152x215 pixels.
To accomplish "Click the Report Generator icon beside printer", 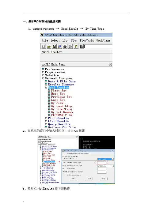I will pyautogui.click(x=70, y=46).
